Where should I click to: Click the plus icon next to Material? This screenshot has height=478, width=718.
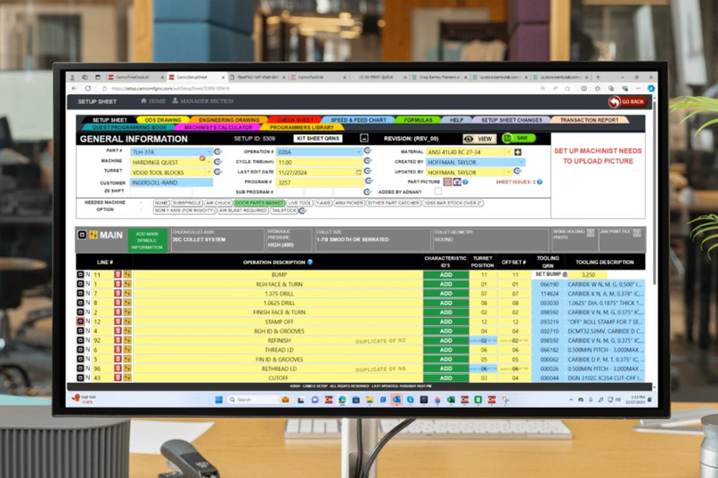click(518, 152)
